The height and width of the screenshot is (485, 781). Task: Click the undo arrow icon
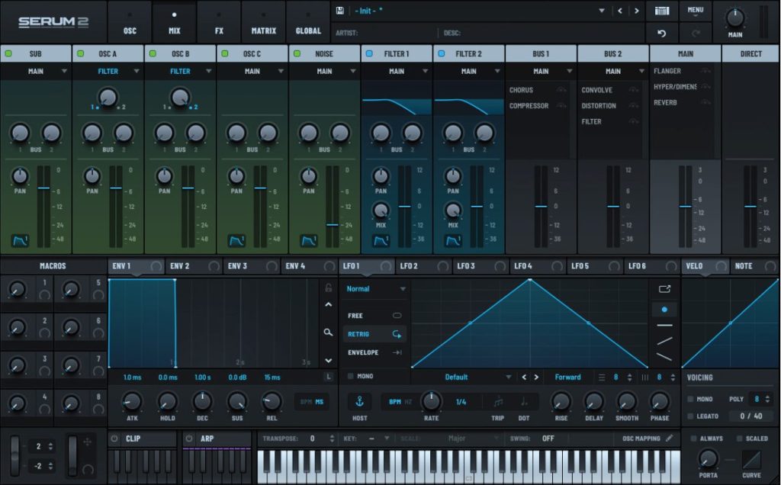661,33
